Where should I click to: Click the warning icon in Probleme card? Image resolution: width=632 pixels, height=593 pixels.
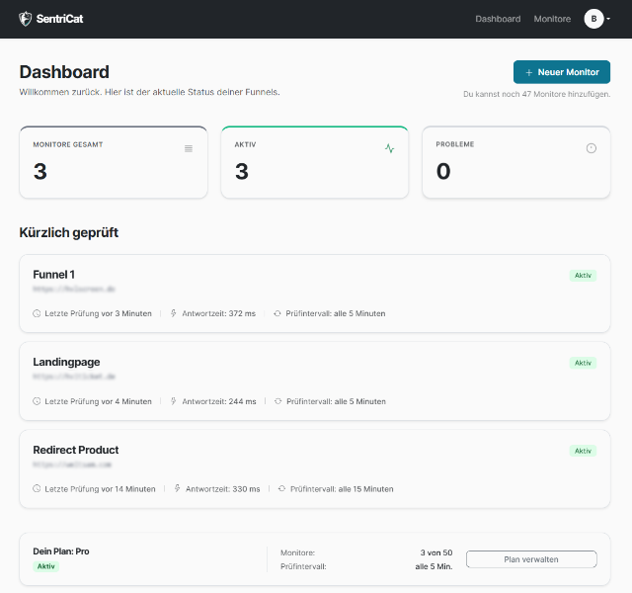point(592,148)
